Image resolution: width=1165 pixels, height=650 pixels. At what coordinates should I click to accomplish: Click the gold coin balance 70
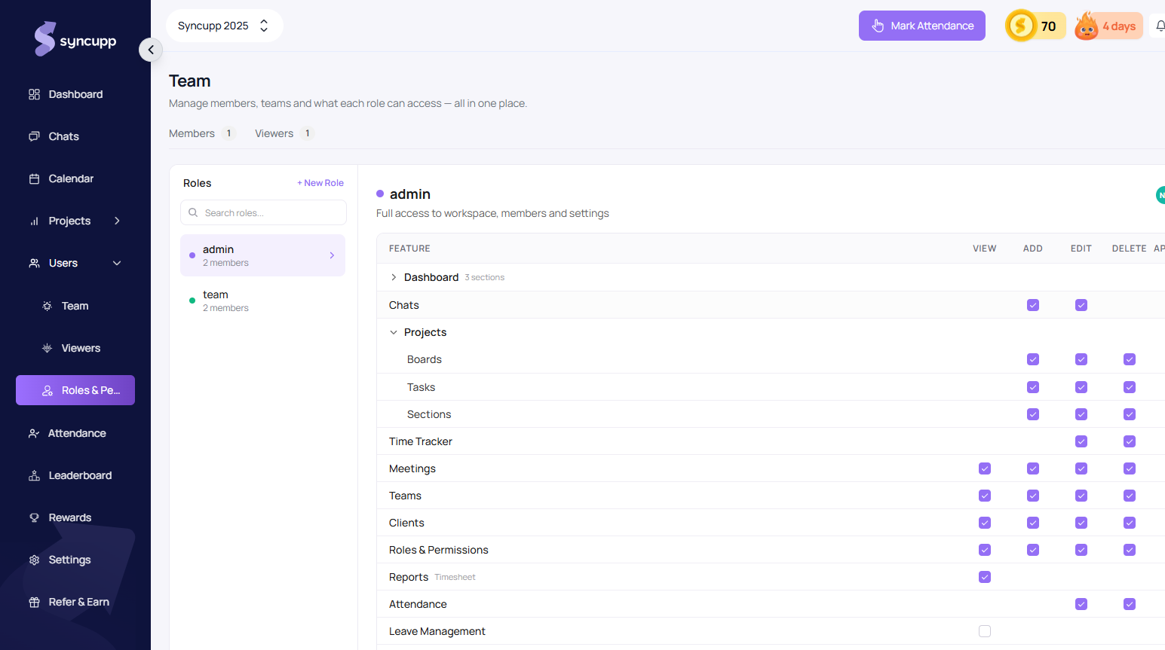(x=1035, y=26)
